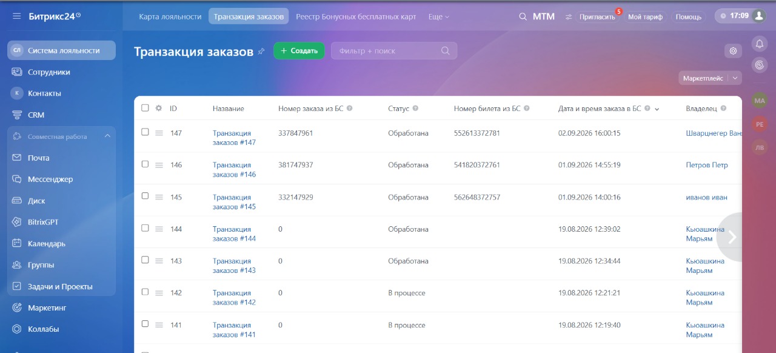Open the row actions menu for ID 147
The width and height of the screenshot is (776, 353).
pyautogui.click(x=159, y=133)
